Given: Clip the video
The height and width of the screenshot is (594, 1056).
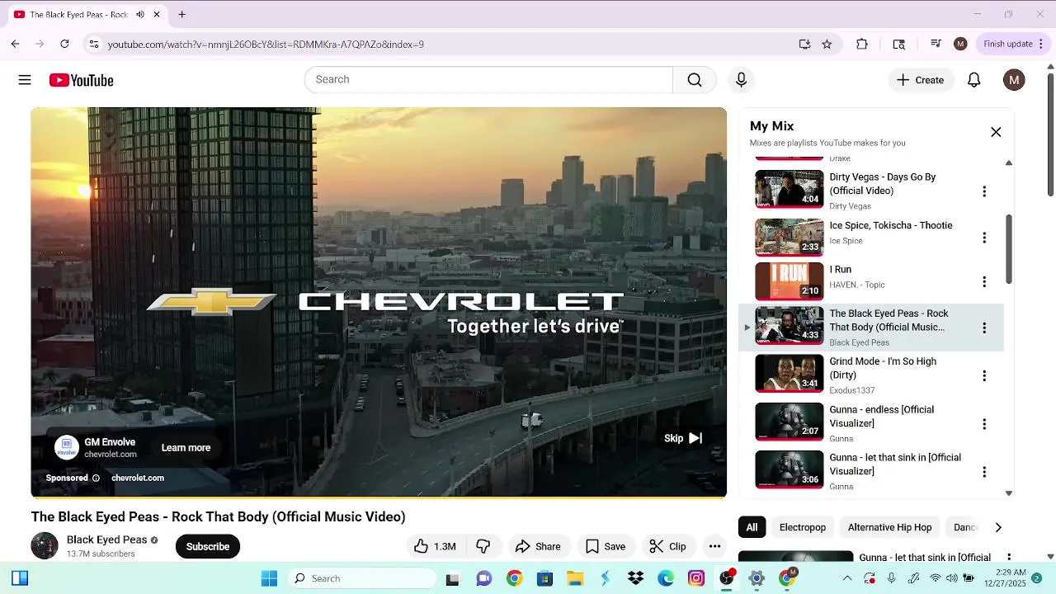Looking at the screenshot, I should (667, 546).
